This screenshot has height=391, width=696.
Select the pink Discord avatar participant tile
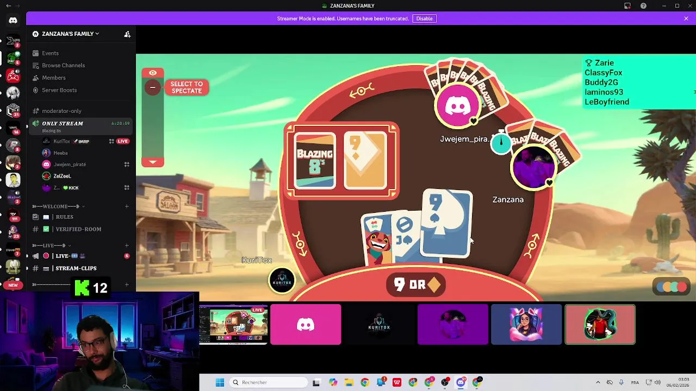[x=306, y=325]
